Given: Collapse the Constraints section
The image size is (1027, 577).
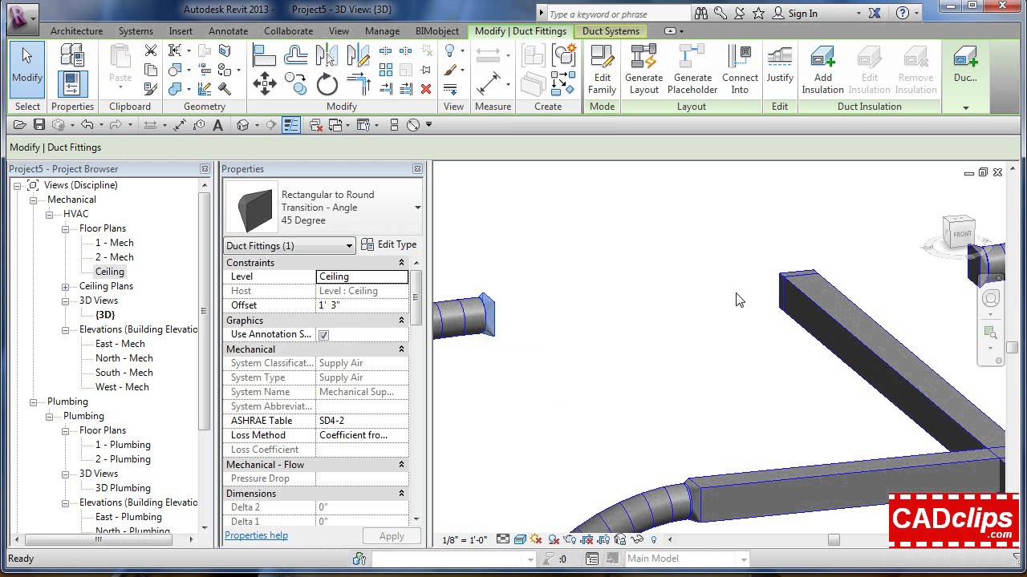Looking at the screenshot, I should (401, 263).
